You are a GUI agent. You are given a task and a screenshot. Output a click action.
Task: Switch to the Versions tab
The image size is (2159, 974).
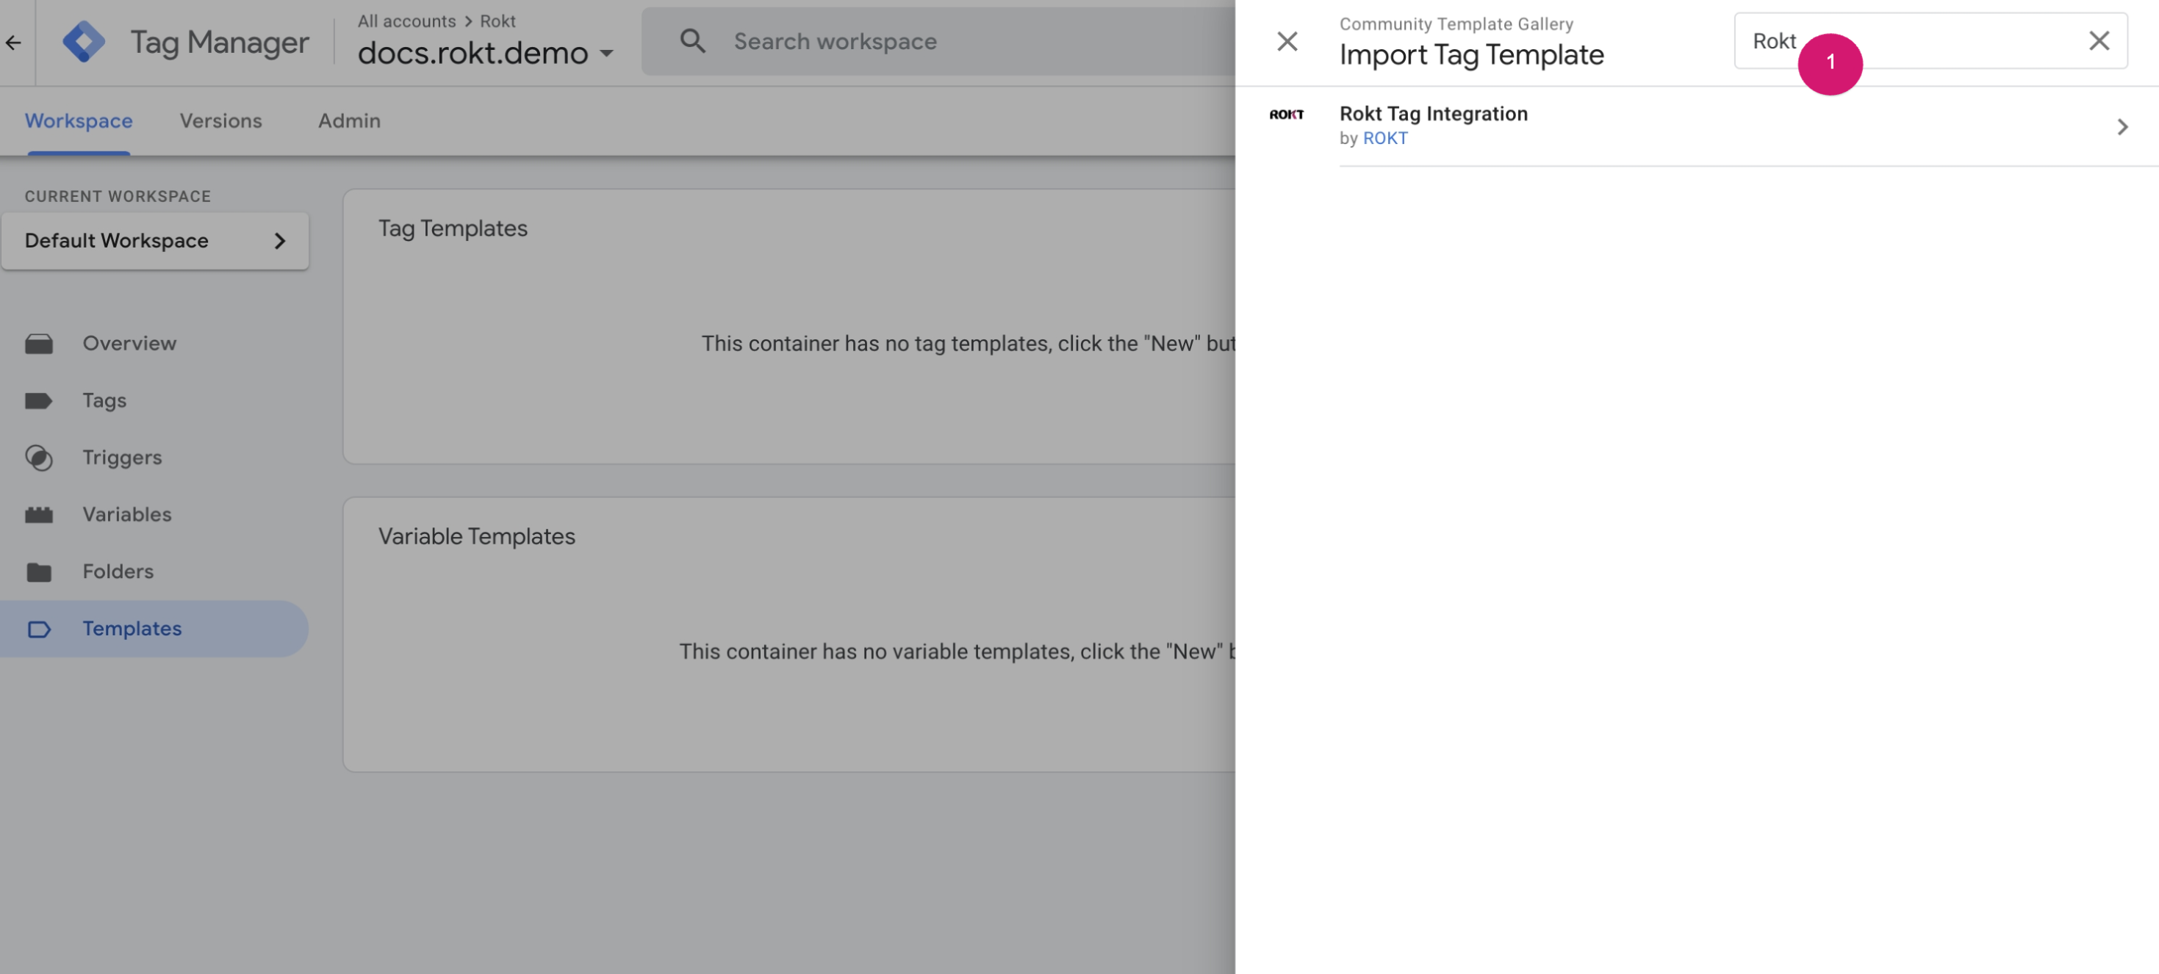[x=221, y=120]
